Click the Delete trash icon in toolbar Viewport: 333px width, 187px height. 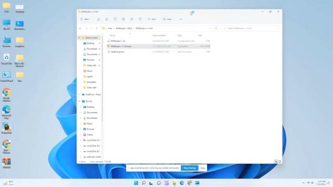click(140, 19)
